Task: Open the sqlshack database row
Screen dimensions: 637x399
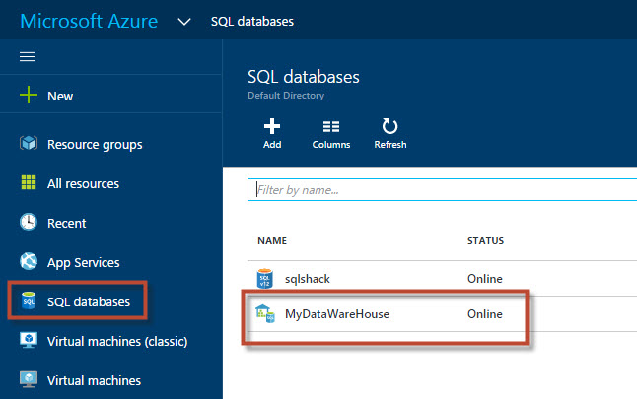Action: [x=309, y=279]
